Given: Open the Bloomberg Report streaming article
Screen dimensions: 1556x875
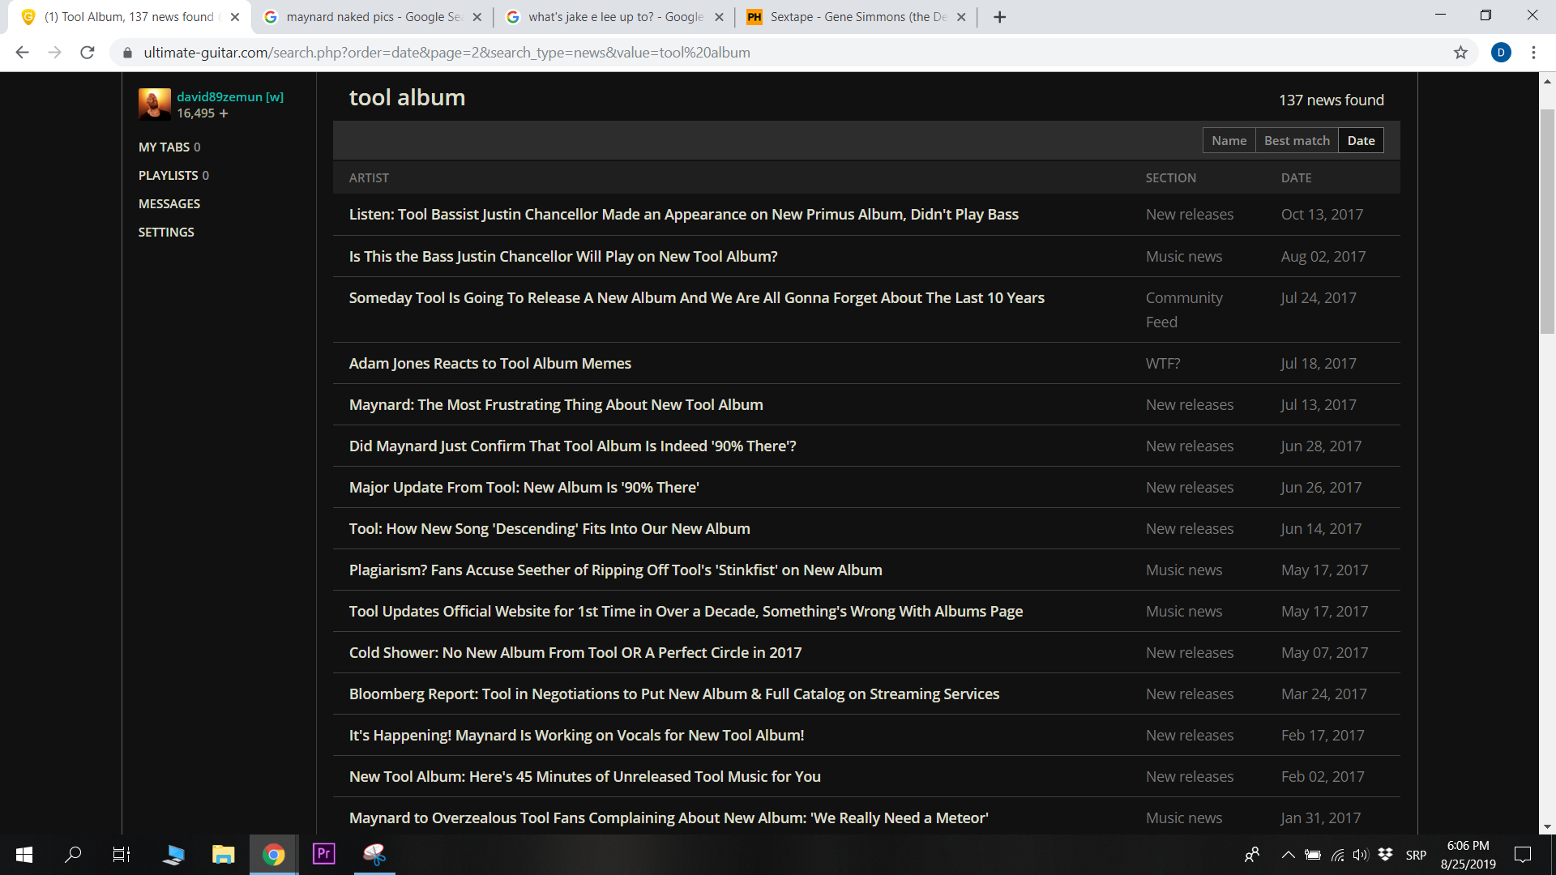Looking at the screenshot, I should click(x=673, y=694).
